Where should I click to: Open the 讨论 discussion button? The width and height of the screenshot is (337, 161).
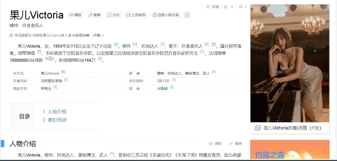[x=113, y=15]
